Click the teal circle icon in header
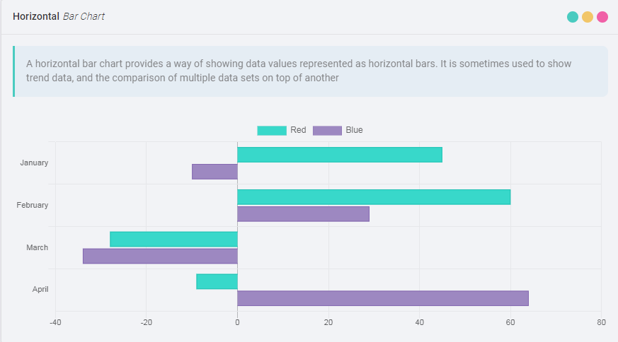The height and width of the screenshot is (342, 618). coord(573,17)
